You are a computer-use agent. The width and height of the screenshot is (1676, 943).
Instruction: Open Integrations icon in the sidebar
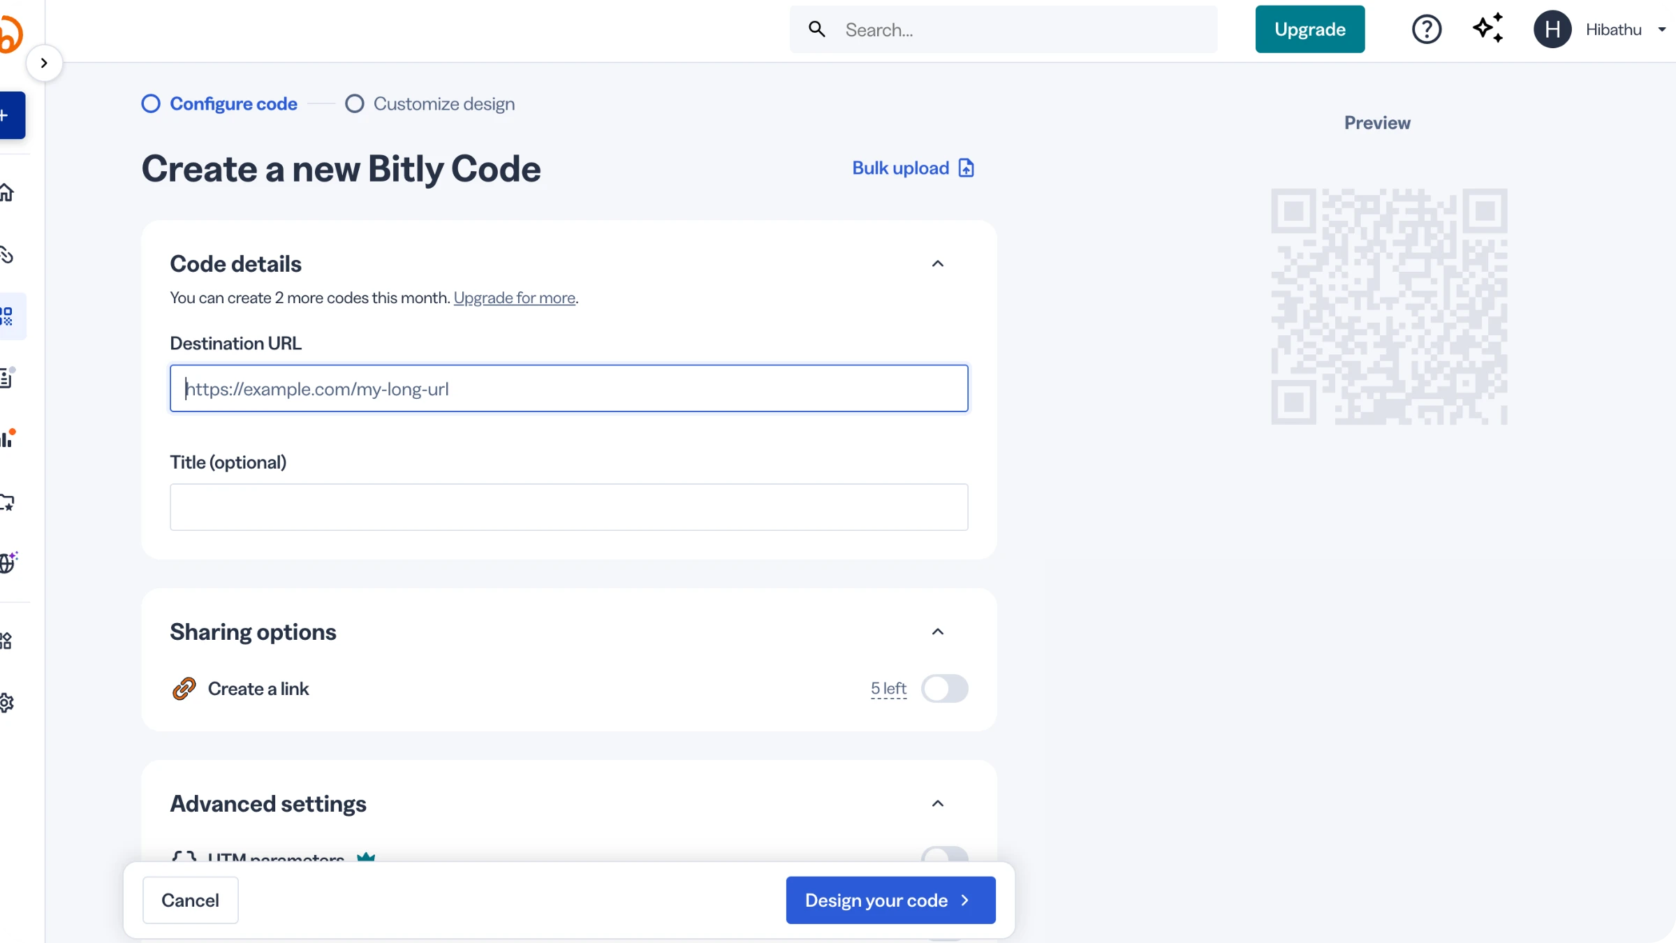pos(7,641)
